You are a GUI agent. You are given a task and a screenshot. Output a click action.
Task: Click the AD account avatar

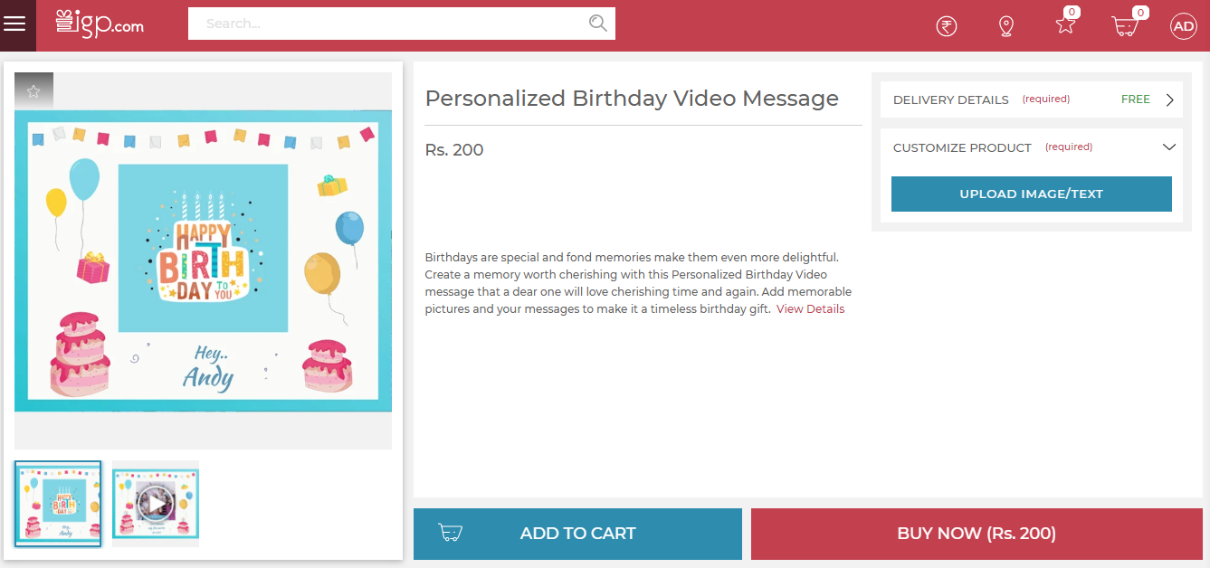tap(1183, 26)
